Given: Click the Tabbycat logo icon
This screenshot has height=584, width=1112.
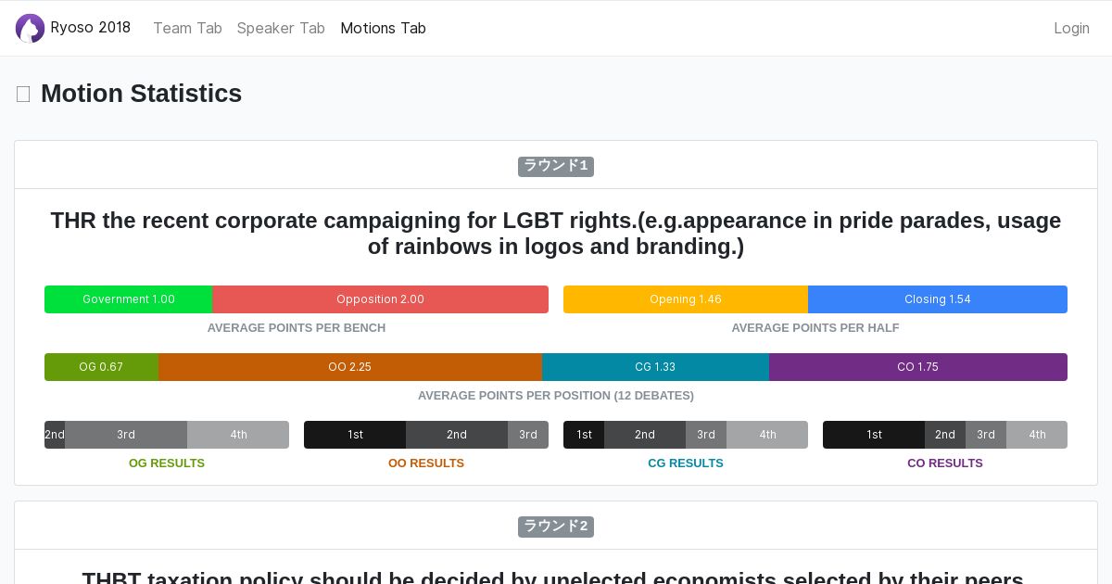Looking at the screenshot, I should point(30,28).
